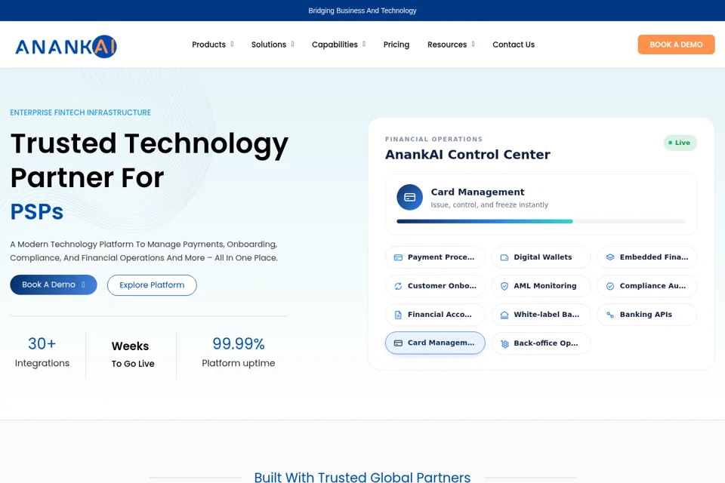725x483 pixels.
Task: Select the Payment Processing chip
Action: [x=435, y=257]
